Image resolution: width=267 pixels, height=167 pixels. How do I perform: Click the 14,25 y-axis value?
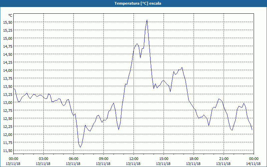point(8,62)
